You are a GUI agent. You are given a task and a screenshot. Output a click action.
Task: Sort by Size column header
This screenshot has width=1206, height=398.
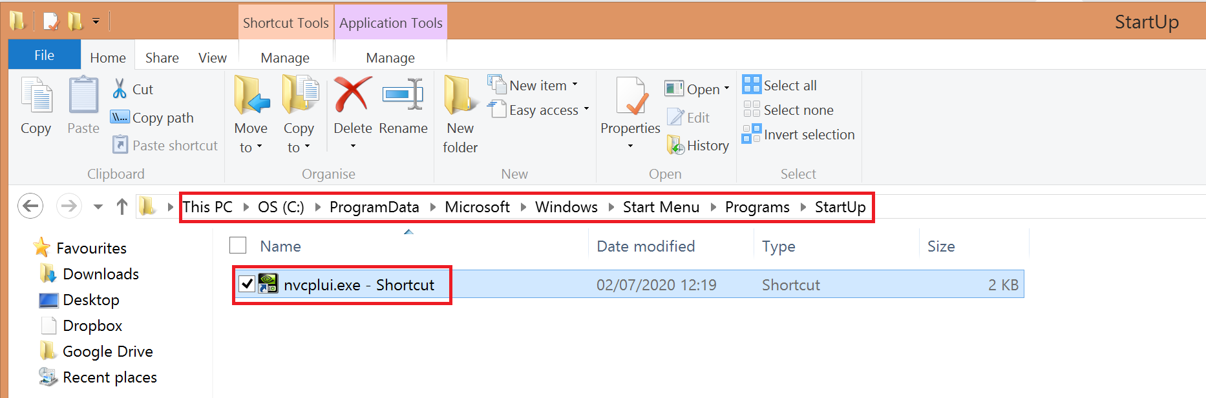[x=941, y=246]
